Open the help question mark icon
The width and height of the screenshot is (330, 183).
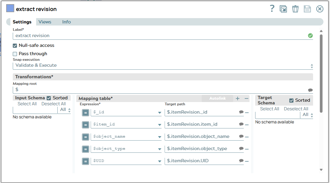coord(272,9)
